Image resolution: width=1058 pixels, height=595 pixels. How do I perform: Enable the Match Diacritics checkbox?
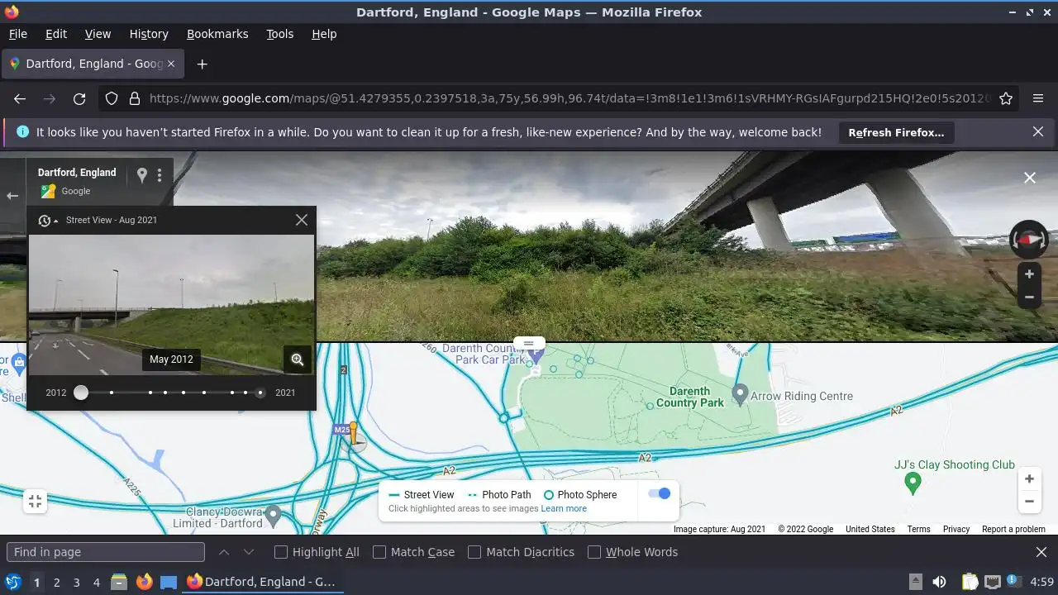[x=474, y=552]
